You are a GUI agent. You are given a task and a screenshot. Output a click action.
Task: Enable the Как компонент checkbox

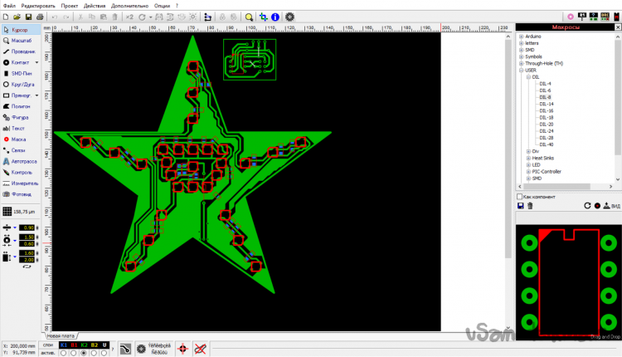520,197
